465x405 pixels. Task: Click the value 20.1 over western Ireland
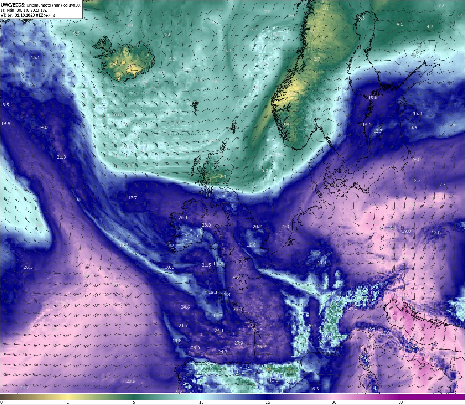[183, 218]
